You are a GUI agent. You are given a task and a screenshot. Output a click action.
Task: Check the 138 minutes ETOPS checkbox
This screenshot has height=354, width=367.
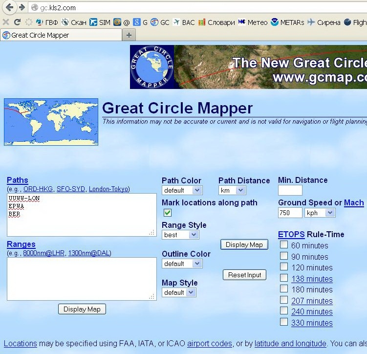coord(284,278)
